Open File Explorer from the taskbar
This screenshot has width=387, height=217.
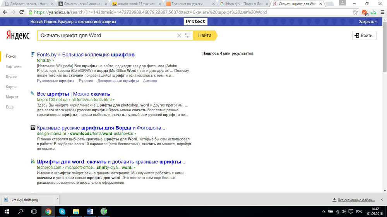pos(76,211)
